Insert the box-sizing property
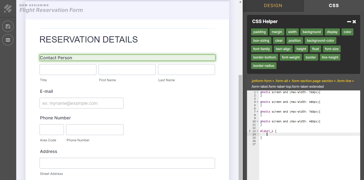The height and width of the screenshot is (180, 364). tap(261, 41)
